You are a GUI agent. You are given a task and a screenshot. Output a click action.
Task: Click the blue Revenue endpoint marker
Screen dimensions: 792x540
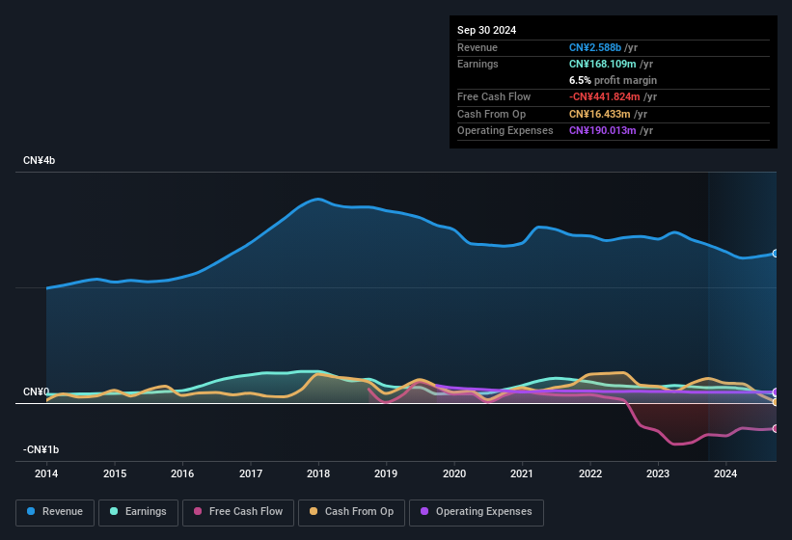pyautogui.click(x=776, y=254)
